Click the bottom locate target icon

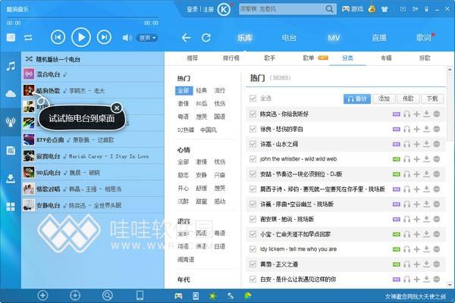click(75, 295)
